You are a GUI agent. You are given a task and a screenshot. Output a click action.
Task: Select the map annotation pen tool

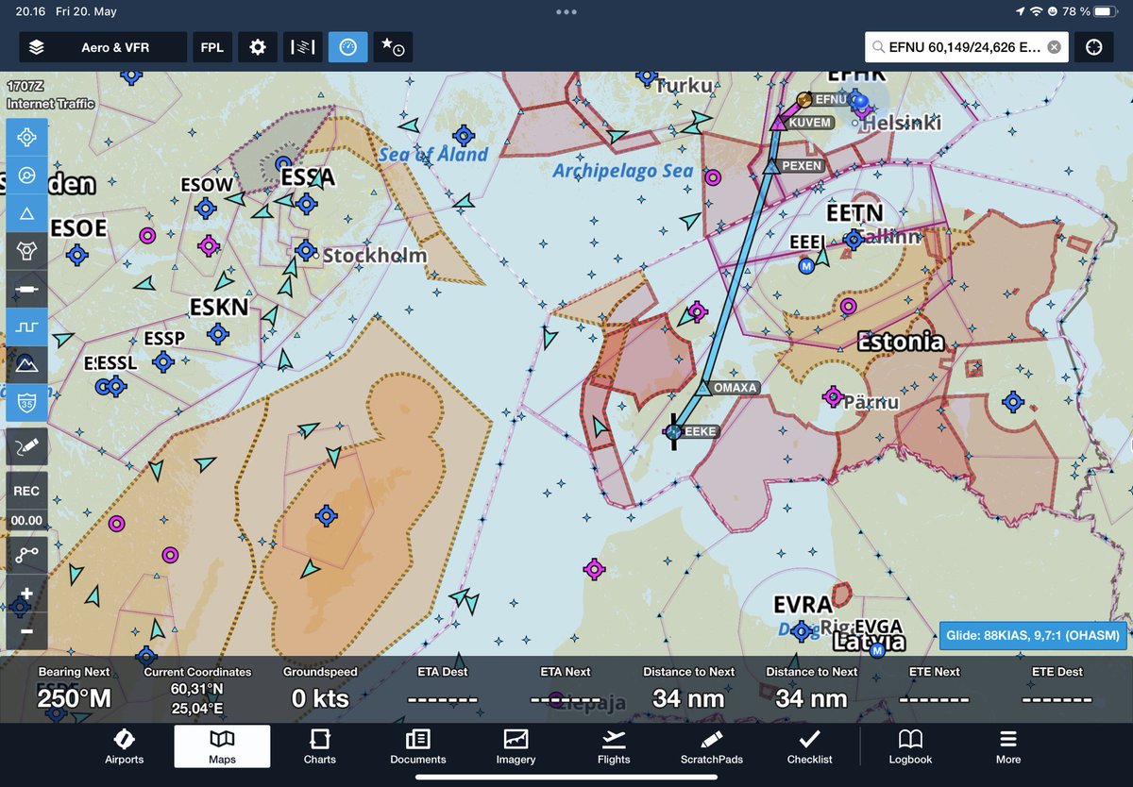tap(26, 447)
